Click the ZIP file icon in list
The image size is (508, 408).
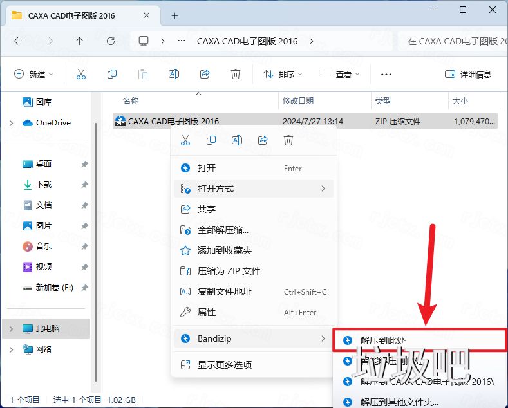coord(120,121)
